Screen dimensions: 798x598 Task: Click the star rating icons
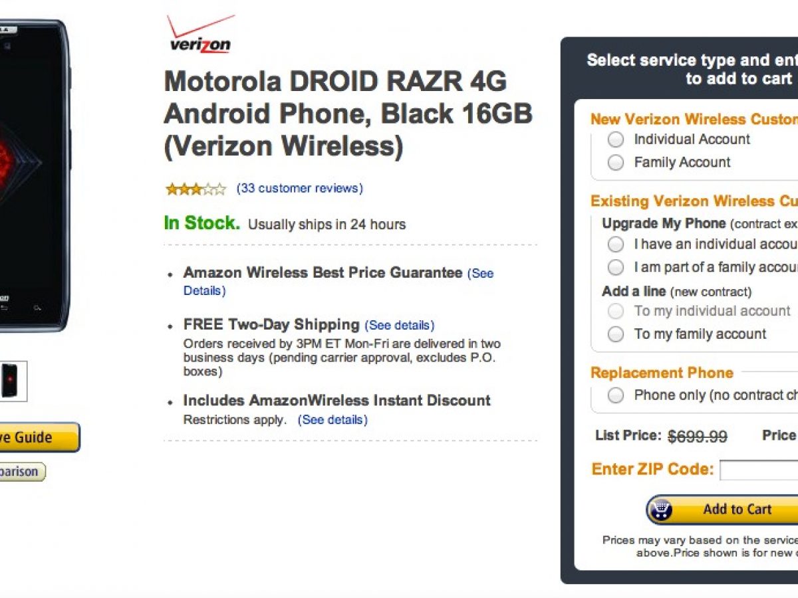click(196, 189)
